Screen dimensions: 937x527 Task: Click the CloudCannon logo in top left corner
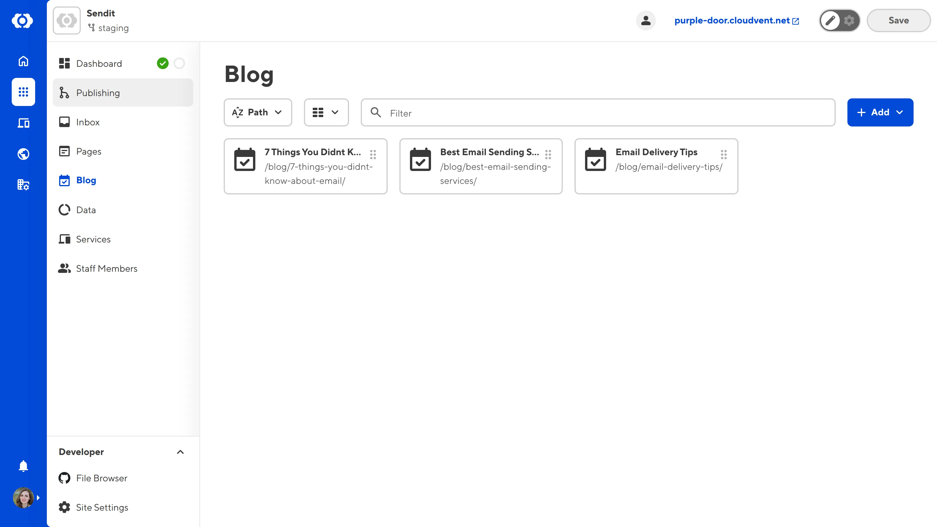click(x=23, y=21)
